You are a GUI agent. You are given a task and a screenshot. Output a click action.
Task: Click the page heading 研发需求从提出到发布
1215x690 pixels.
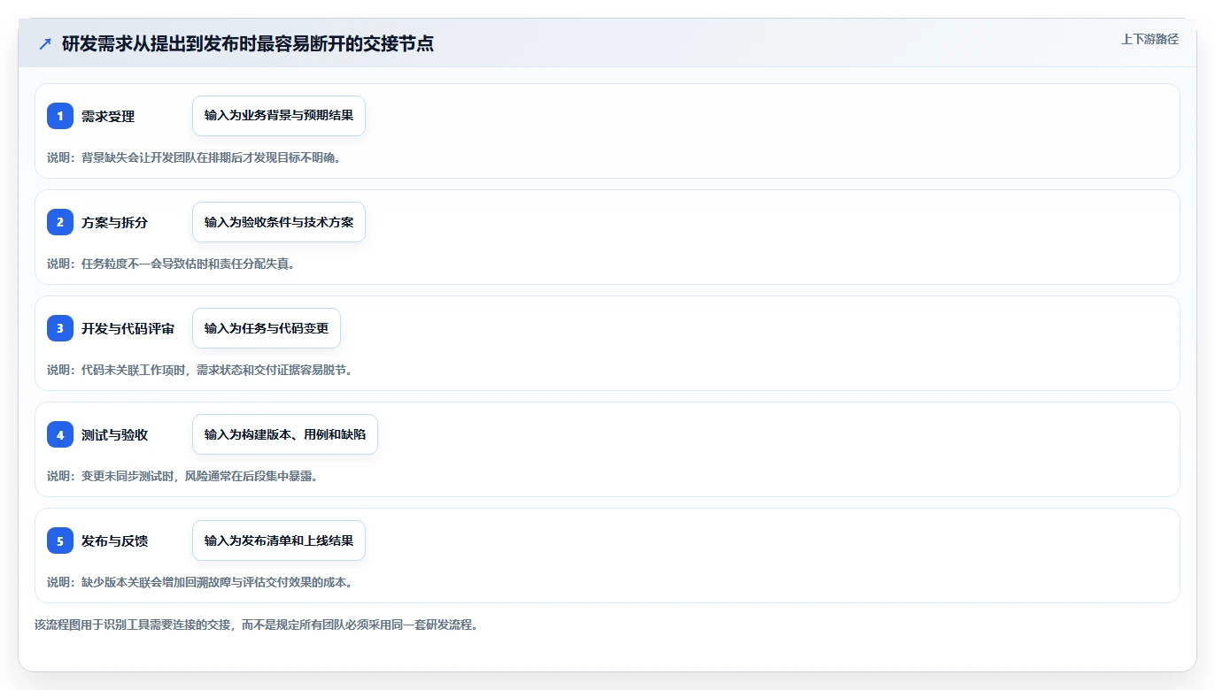tap(248, 43)
